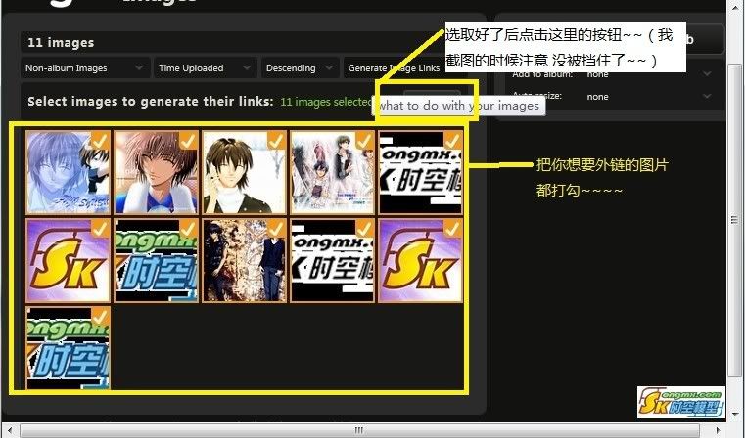745x438 pixels.
Task: Select the last thumbnail, the blue ongmx logo
Action: coord(68,348)
